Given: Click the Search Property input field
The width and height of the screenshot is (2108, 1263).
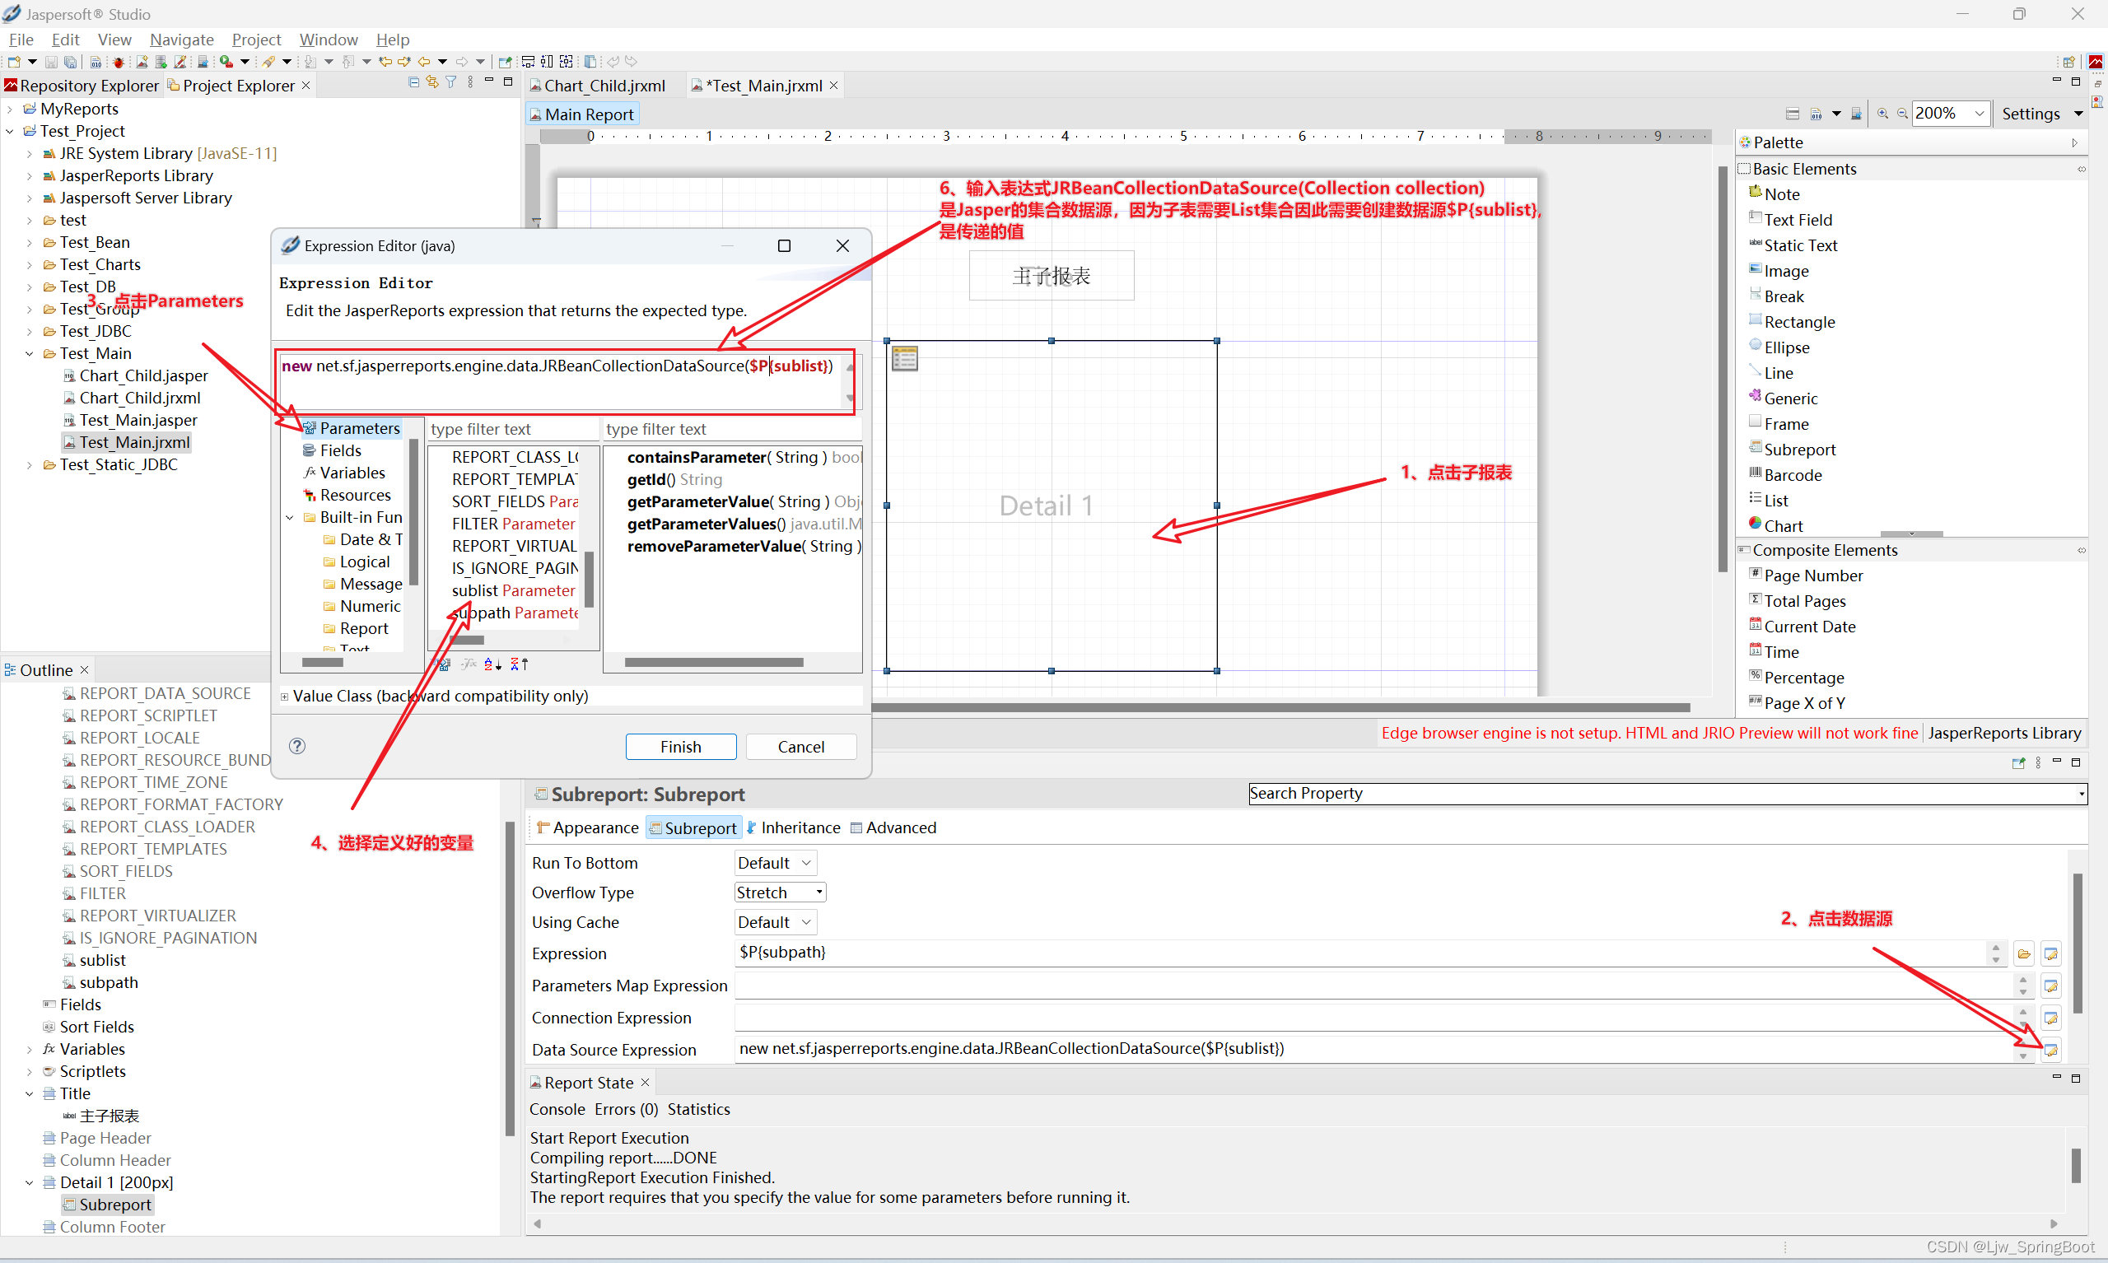Looking at the screenshot, I should tap(1667, 793).
